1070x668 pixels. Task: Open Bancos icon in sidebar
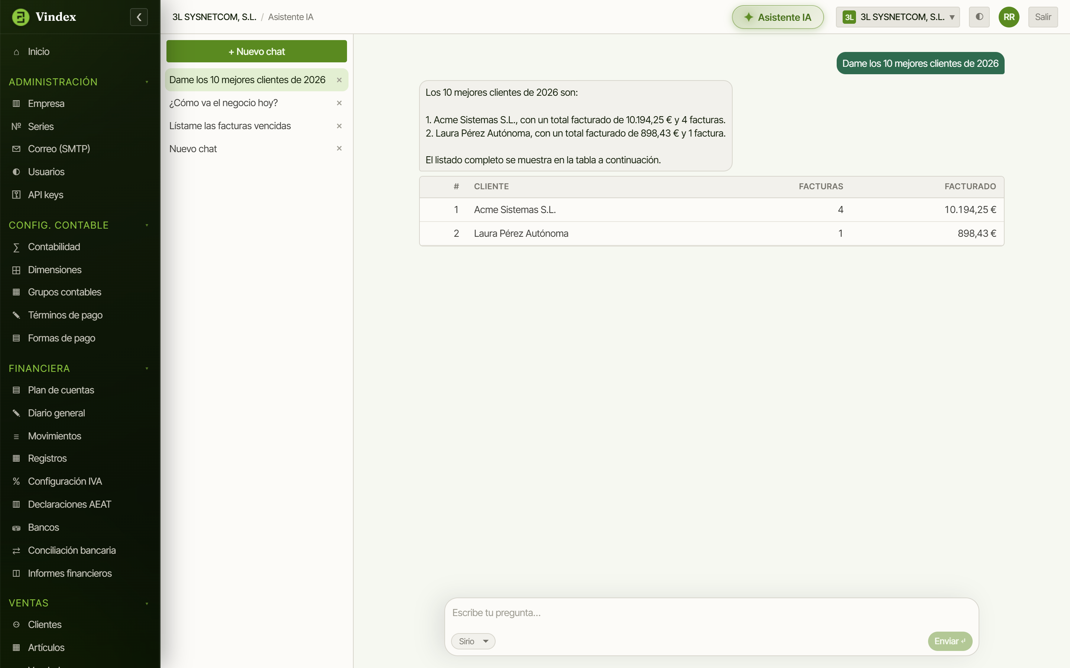point(16,527)
